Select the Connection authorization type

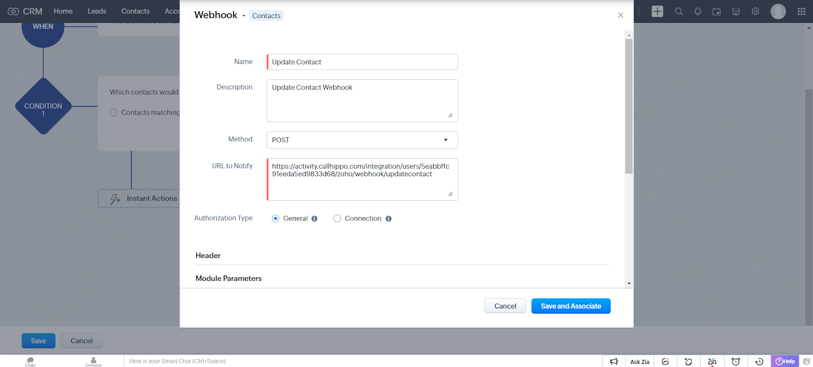[x=337, y=219]
